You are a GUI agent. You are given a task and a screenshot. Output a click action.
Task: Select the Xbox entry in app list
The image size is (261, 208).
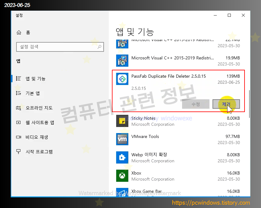[178, 176]
